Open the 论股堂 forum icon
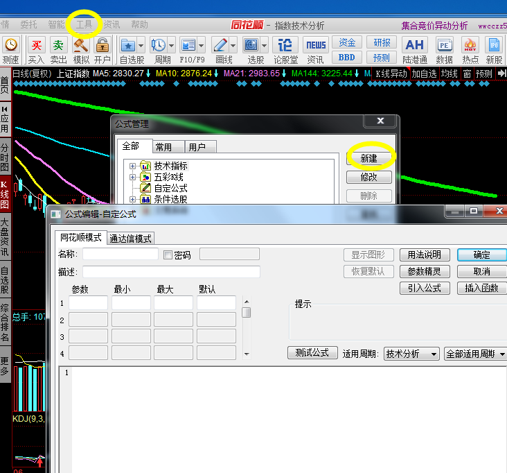The height and width of the screenshot is (473, 507). click(x=285, y=45)
